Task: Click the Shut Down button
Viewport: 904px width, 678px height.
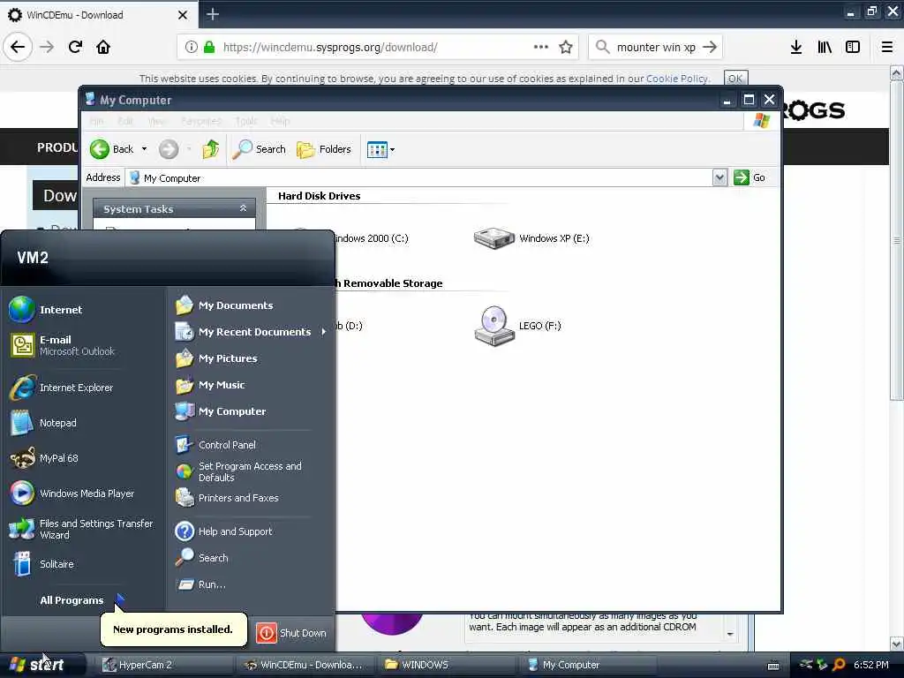Action: click(291, 633)
